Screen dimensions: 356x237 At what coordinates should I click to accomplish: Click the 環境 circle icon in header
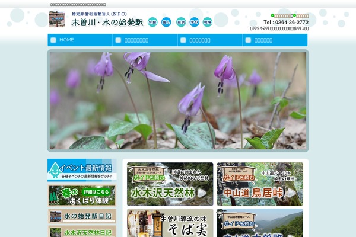[208, 22]
